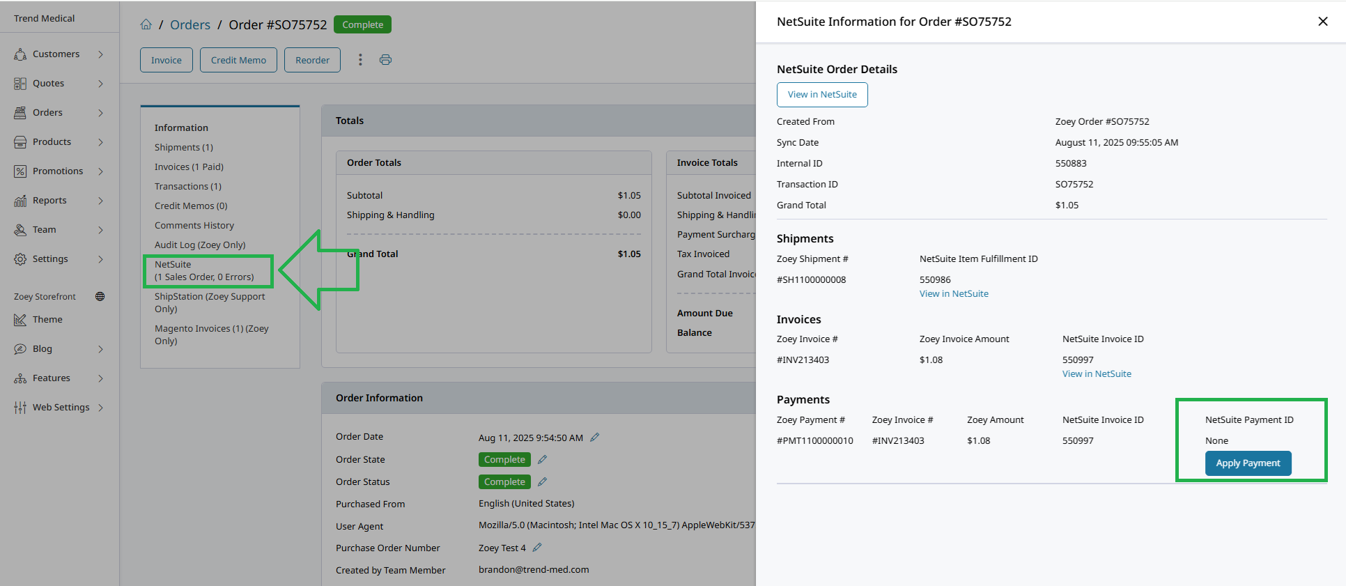
Task: Select the Information section tab
Action: point(181,128)
